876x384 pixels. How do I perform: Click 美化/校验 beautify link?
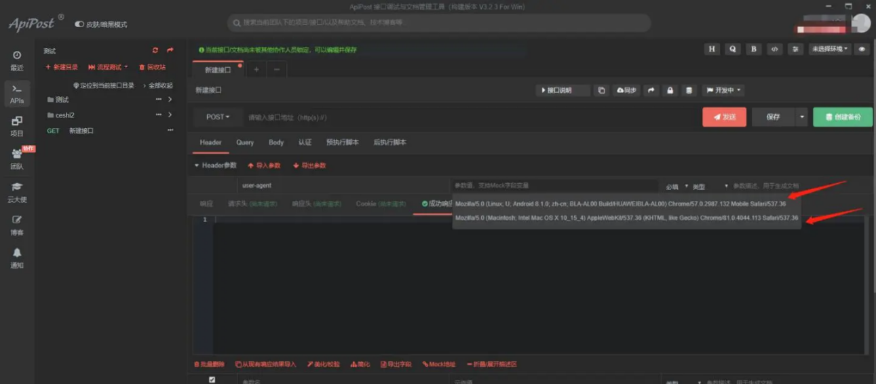pos(324,364)
